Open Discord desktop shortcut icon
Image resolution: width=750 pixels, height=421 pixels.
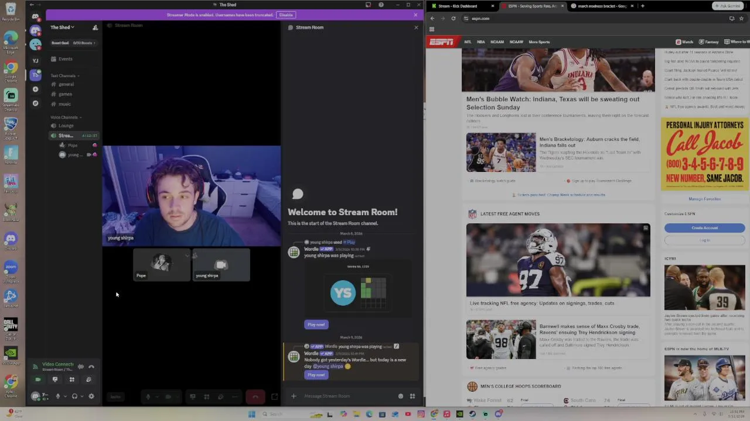coord(11,240)
